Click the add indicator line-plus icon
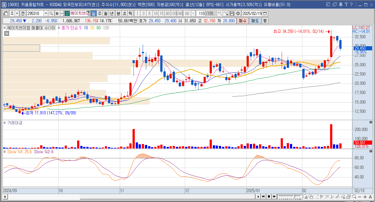Screen dimensions: 375x202 [x=226, y=13]
